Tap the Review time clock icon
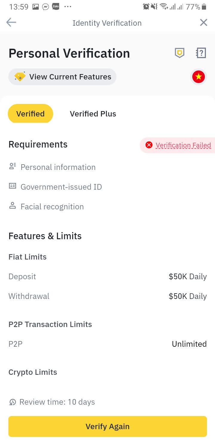 (13, 402)
